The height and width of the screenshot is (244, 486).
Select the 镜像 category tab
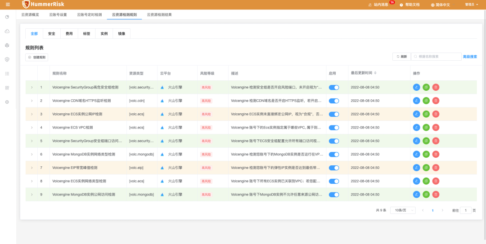(x=121, y=33)
